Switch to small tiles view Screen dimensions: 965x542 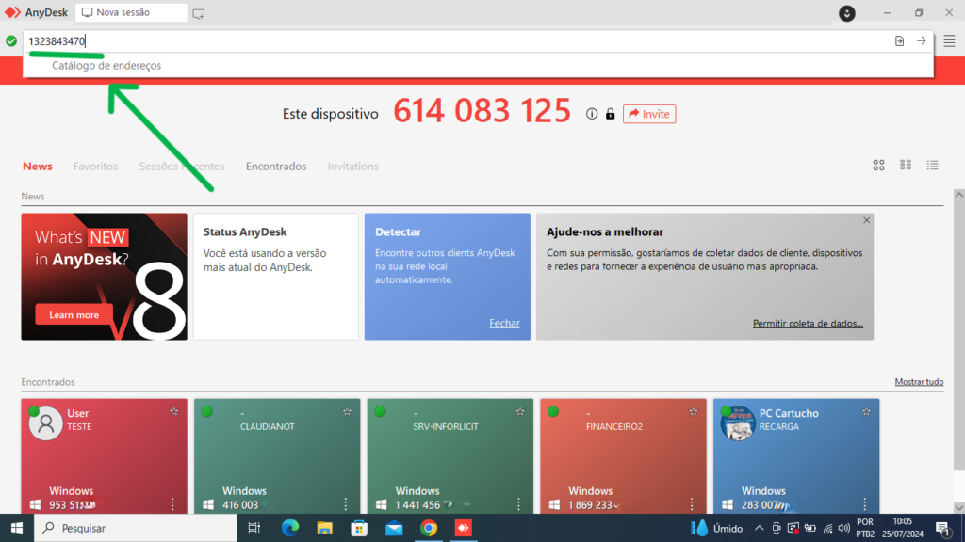pos(906,166)
